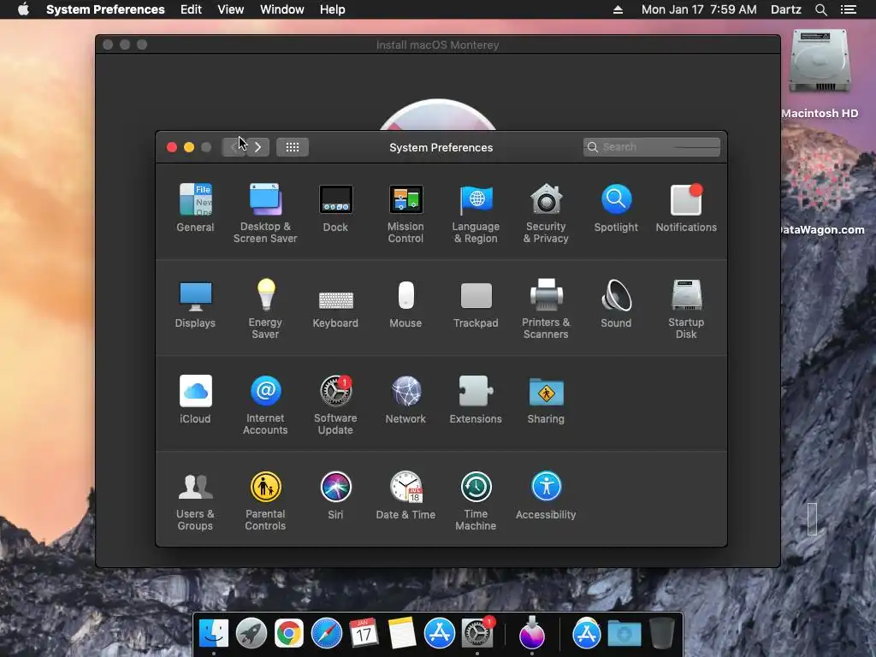
Task: Click the date and time in menu bar
Action: [x=699, y=9]
